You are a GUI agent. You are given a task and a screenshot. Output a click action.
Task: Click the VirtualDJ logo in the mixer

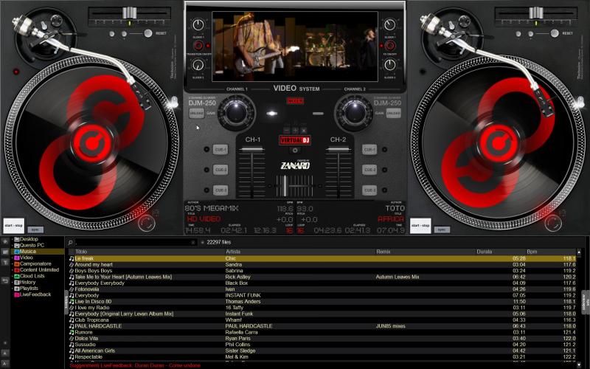(x=295, y=140)
